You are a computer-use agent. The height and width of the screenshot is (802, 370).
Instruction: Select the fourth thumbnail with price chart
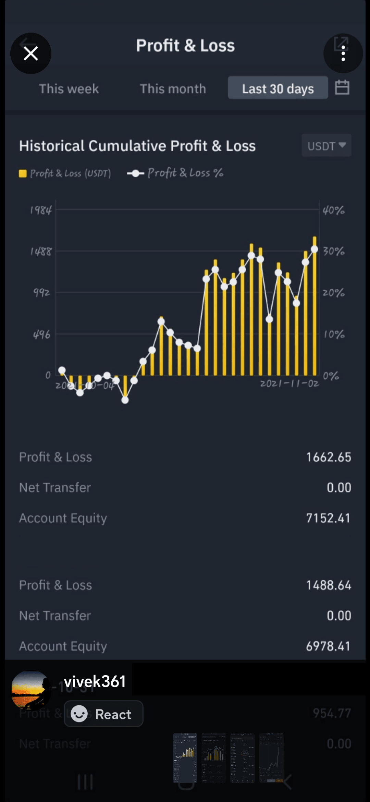click(271, 758)
